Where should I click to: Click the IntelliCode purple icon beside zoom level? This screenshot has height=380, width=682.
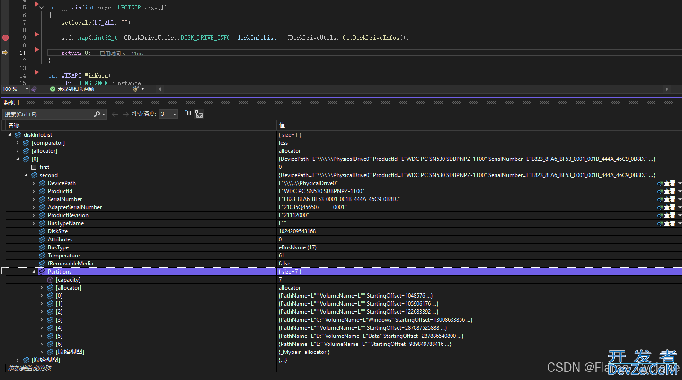point(34,89)
